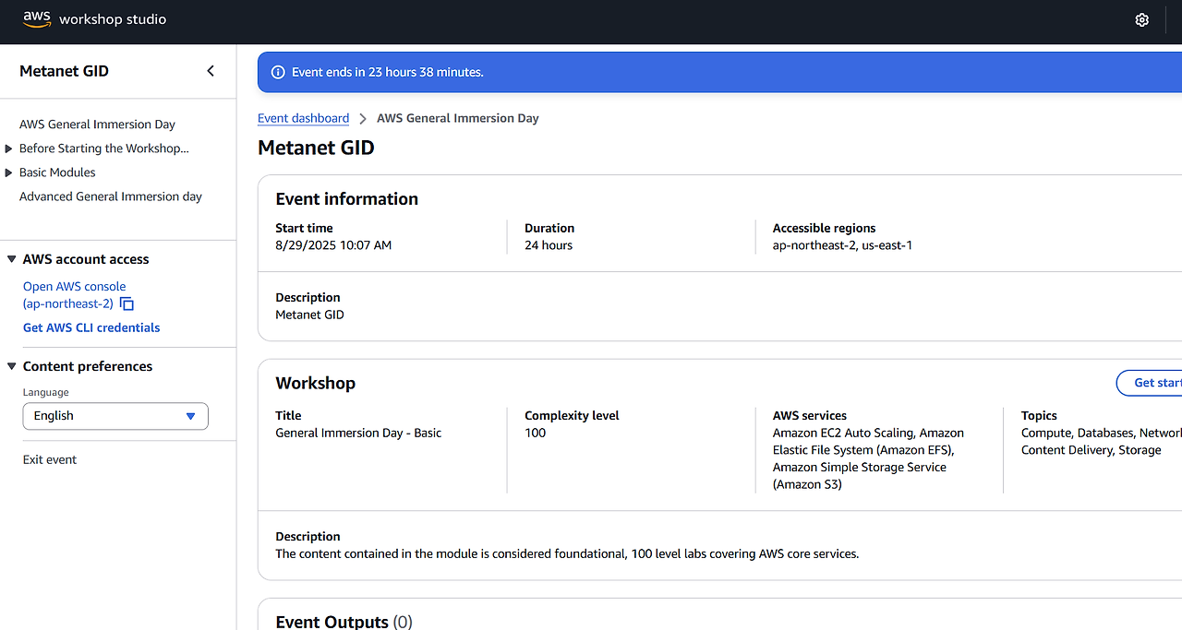1182x630 pixels.
Task: Click the Language label
Action: click(46, 392)
